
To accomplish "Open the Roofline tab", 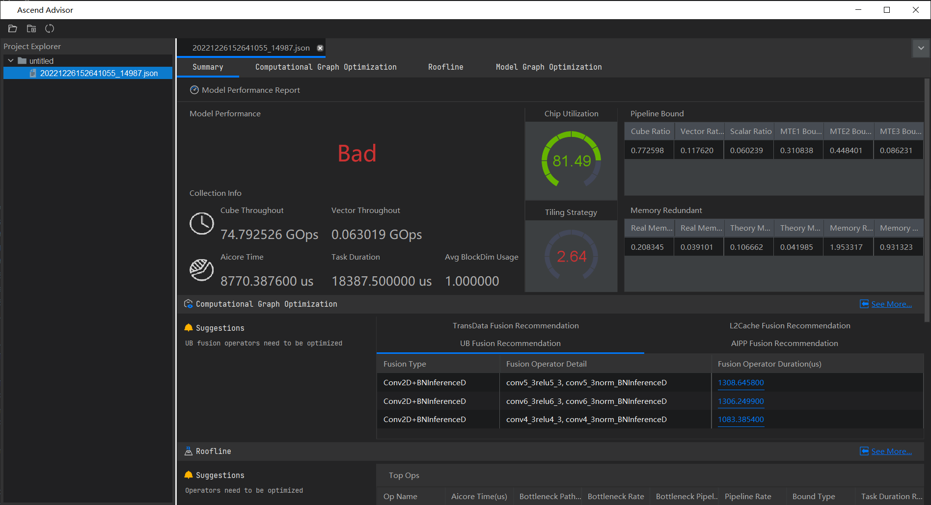I will pos(446,67).
